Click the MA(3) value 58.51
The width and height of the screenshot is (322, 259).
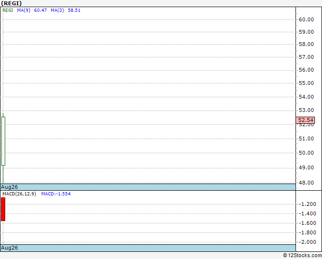coord(74,10)
